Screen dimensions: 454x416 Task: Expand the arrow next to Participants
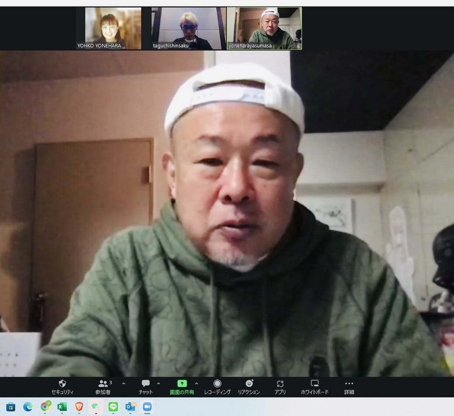pos(123,384)
